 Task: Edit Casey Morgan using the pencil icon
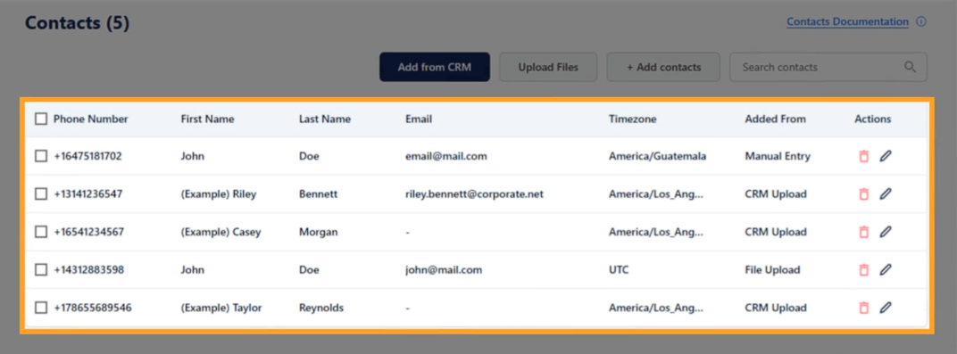885,232
